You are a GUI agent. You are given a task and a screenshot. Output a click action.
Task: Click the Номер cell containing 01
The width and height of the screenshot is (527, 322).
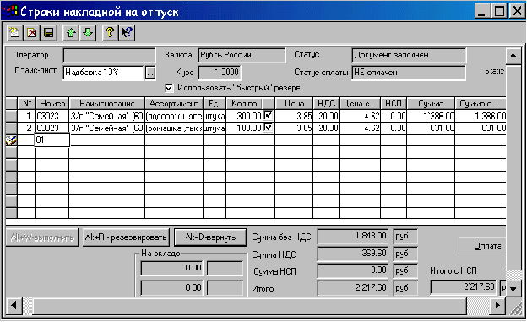[52, 140]
